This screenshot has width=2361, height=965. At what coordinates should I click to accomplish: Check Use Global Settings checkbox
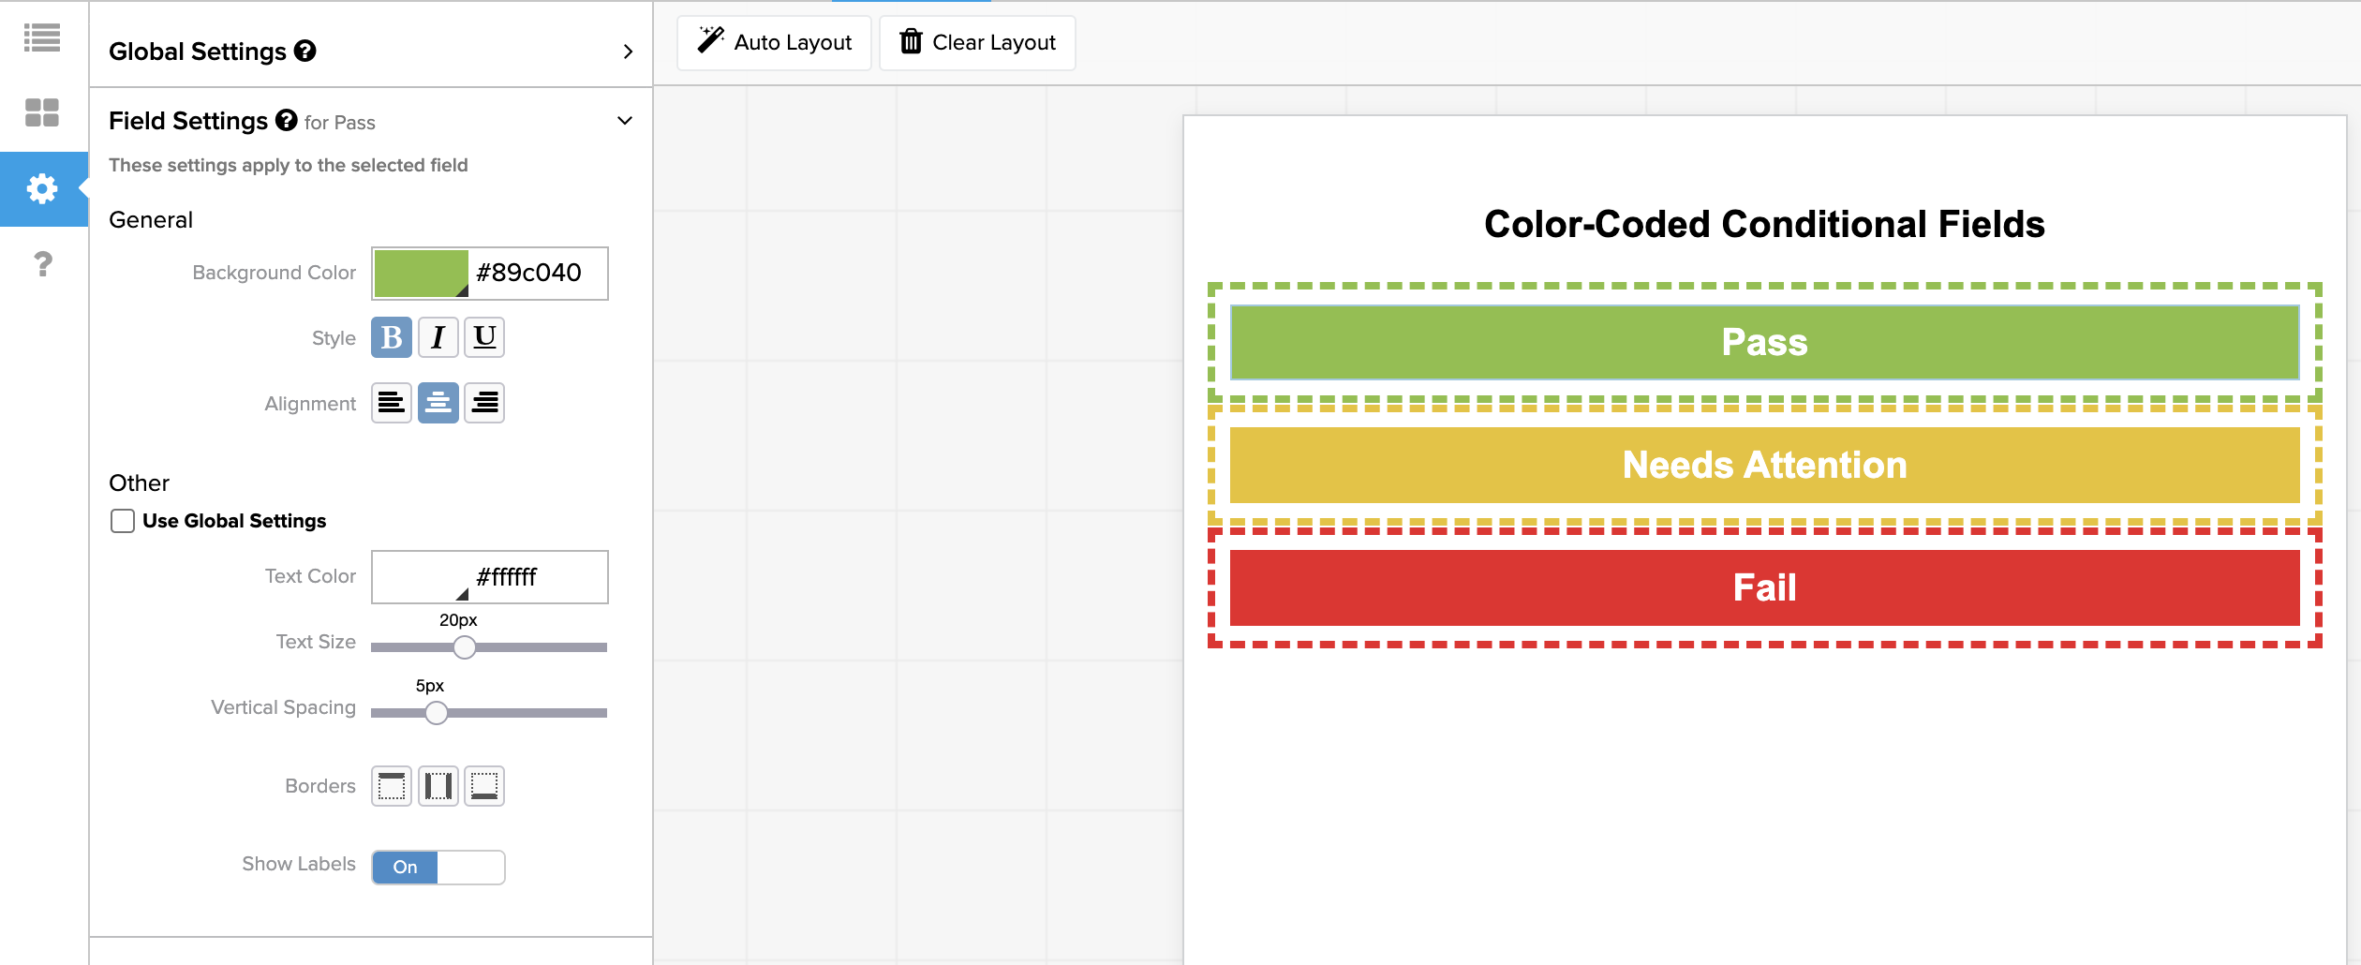coord(123,521)
